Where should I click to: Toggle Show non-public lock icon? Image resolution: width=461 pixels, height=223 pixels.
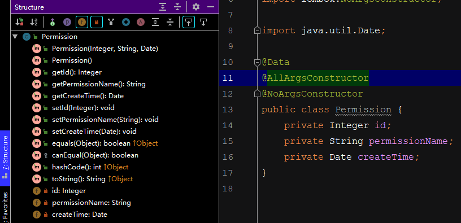97,22
